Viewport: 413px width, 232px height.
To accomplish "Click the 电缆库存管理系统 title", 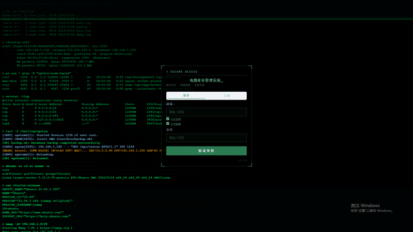I will (205, 80).
